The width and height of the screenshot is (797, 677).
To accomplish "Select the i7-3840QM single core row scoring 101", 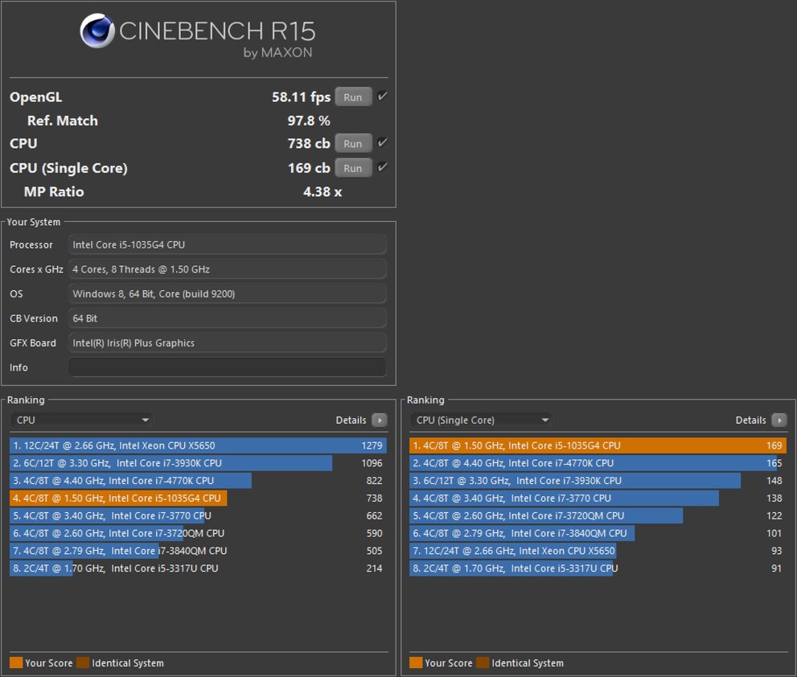I will 598,533.
